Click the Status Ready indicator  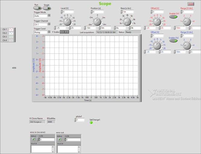click(x=133, y=32)
